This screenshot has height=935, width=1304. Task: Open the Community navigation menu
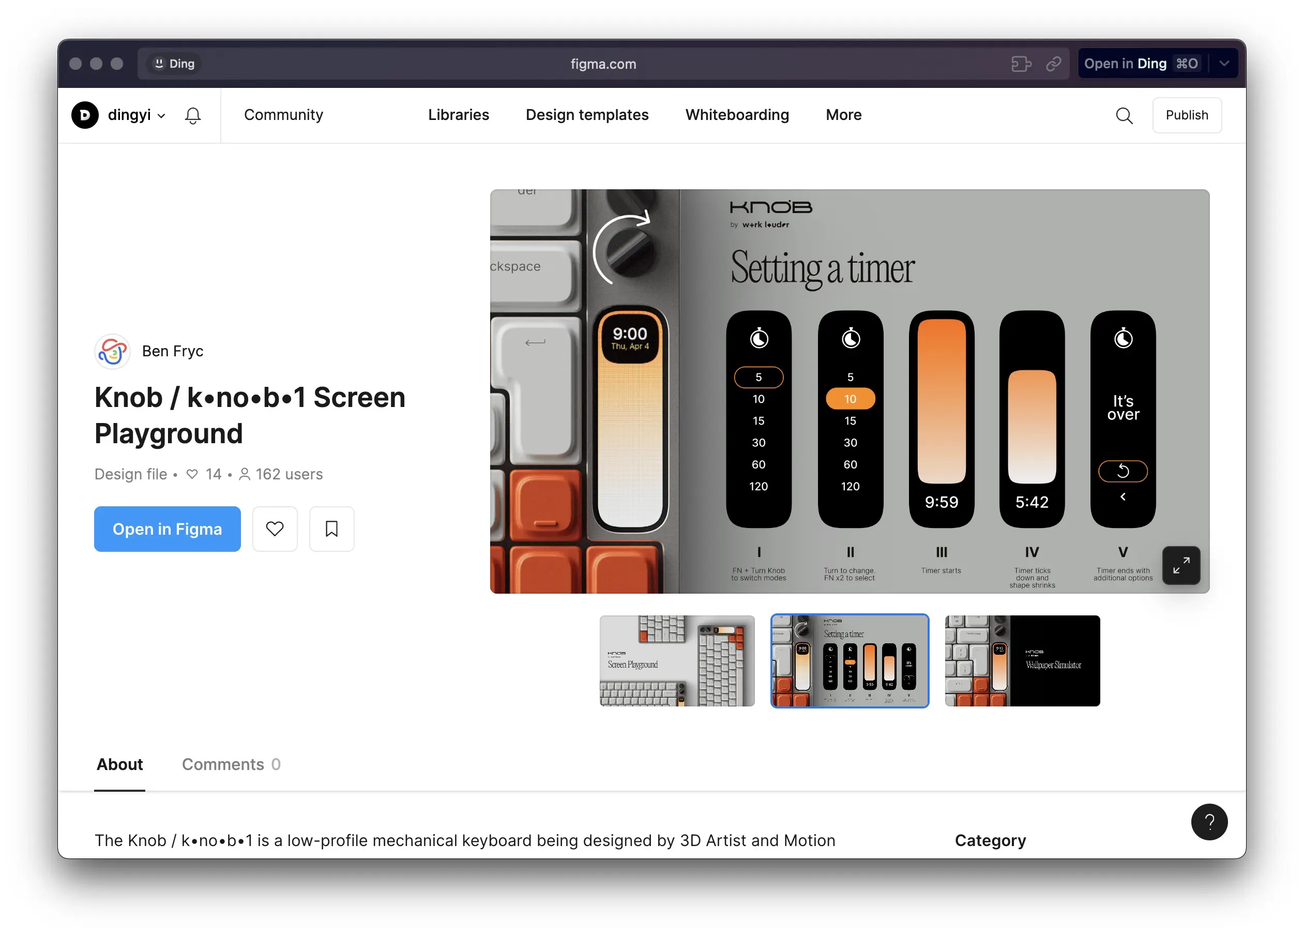tap(283, 114)
